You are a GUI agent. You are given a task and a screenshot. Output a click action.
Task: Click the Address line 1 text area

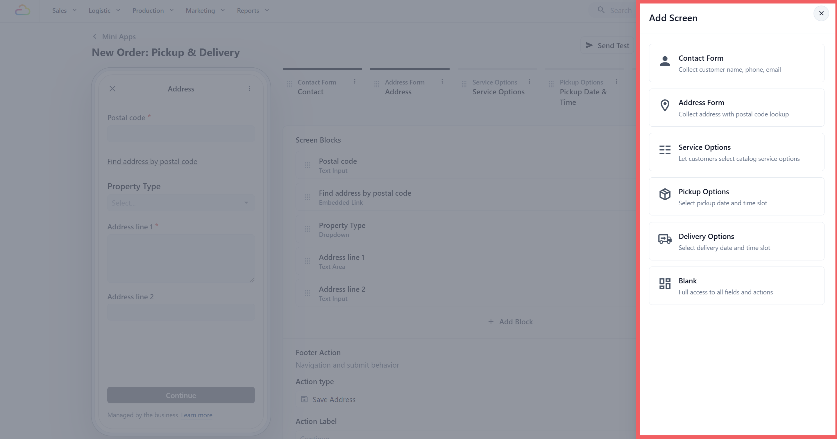(181, 258)
